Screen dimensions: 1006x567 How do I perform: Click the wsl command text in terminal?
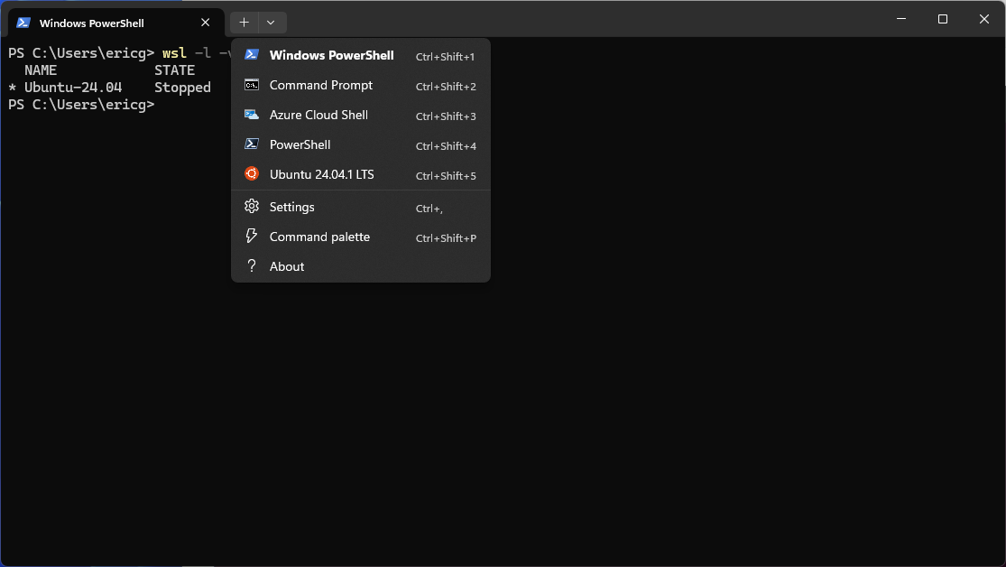click(x=174, y=52)
